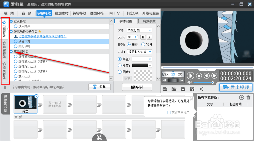The width and height of the screenshot is (254, 141).
Task: Switch to the 视频 tab
Action: tap(9, 13)
